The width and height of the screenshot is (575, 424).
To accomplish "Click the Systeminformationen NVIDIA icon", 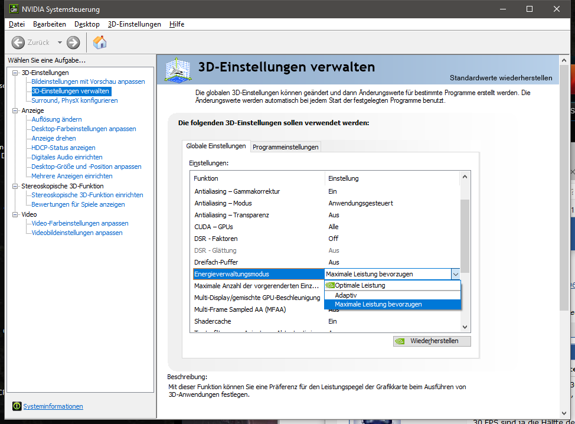I will pyautogui.click(x=17, y=406).
